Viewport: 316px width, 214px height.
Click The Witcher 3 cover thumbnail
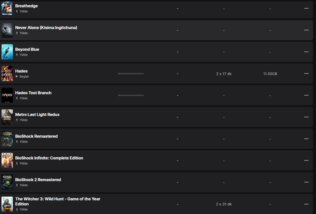pos(7,204)
